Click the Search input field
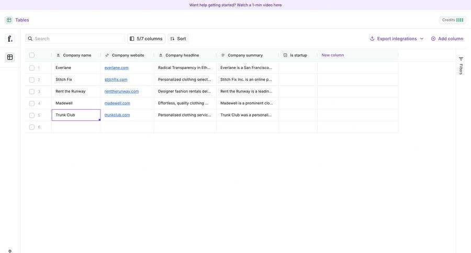The width and height of the screenshot is (471, 253). tap(78, 39)
